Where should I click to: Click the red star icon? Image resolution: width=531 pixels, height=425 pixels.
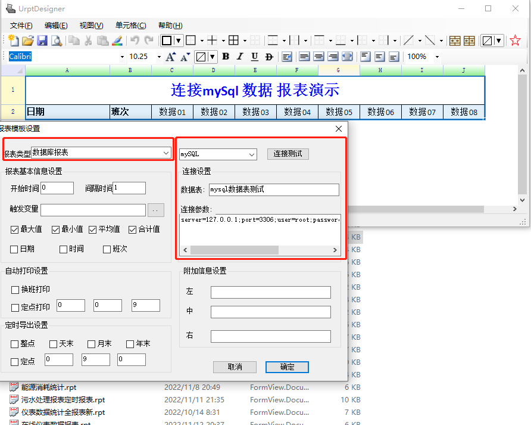click(515, 41)
